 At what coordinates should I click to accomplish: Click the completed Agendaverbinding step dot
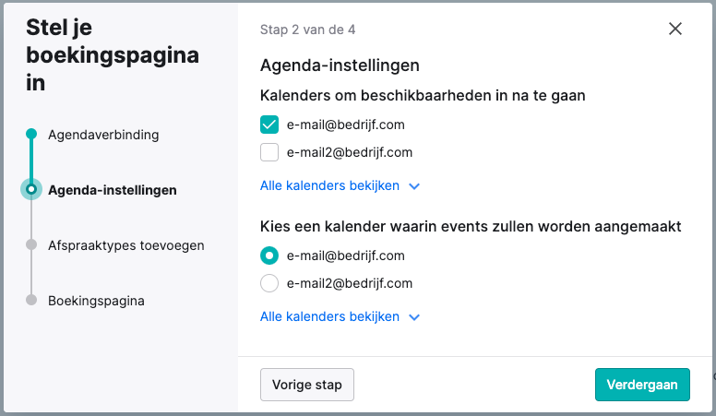(x=31, y=134)
